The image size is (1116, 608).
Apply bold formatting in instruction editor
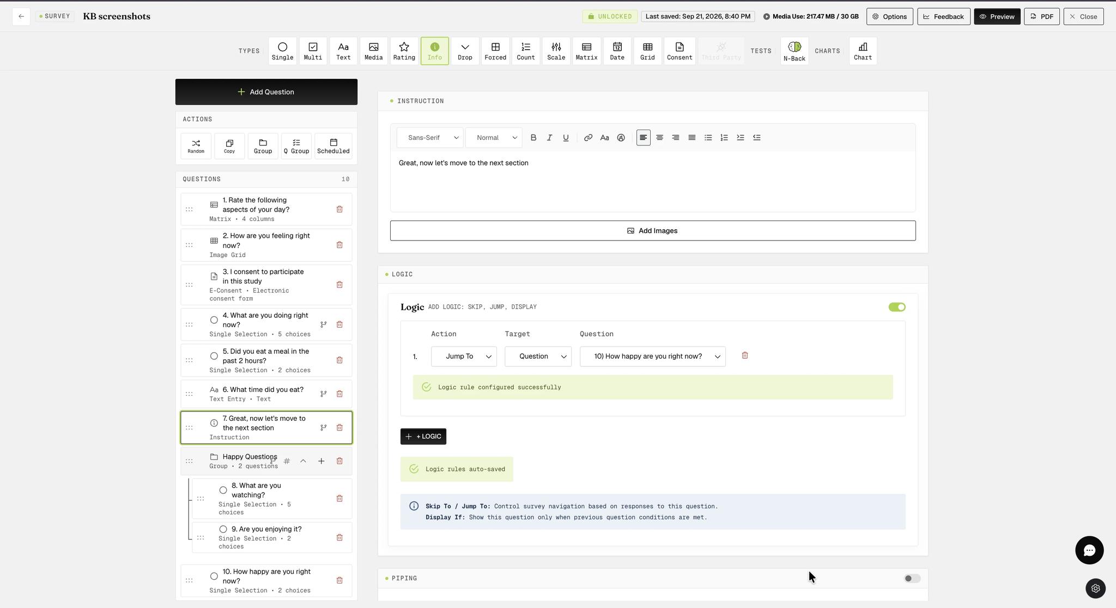533,138
